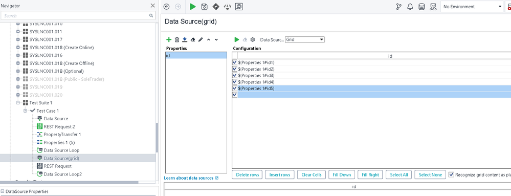Run with the green play icon in top toolbar
The height and width of the screenshot is (196, 511).
click(193, 7)
